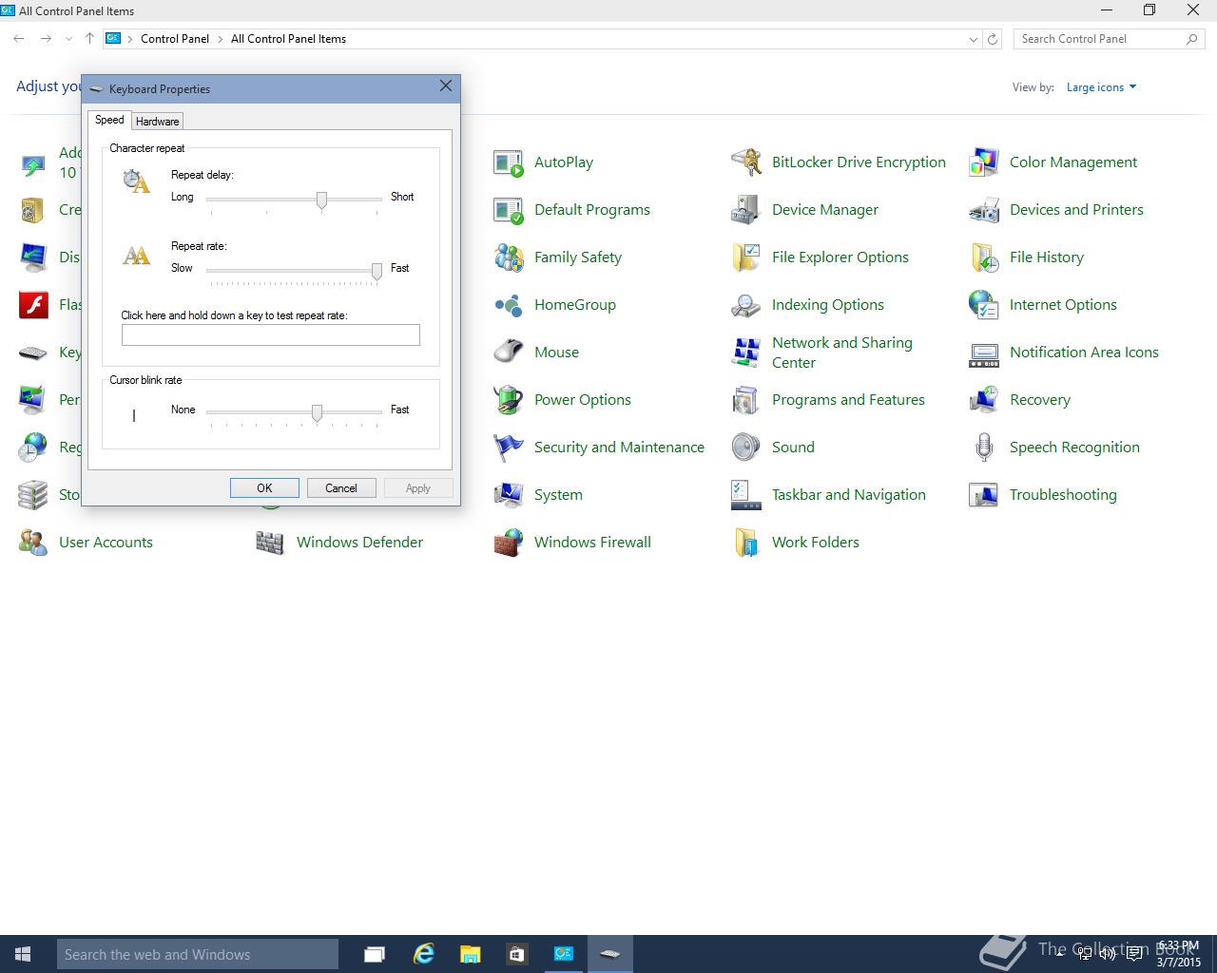1217x973 pixels.
Task: Open the Store from the taskbar
Action: [516, 954]
